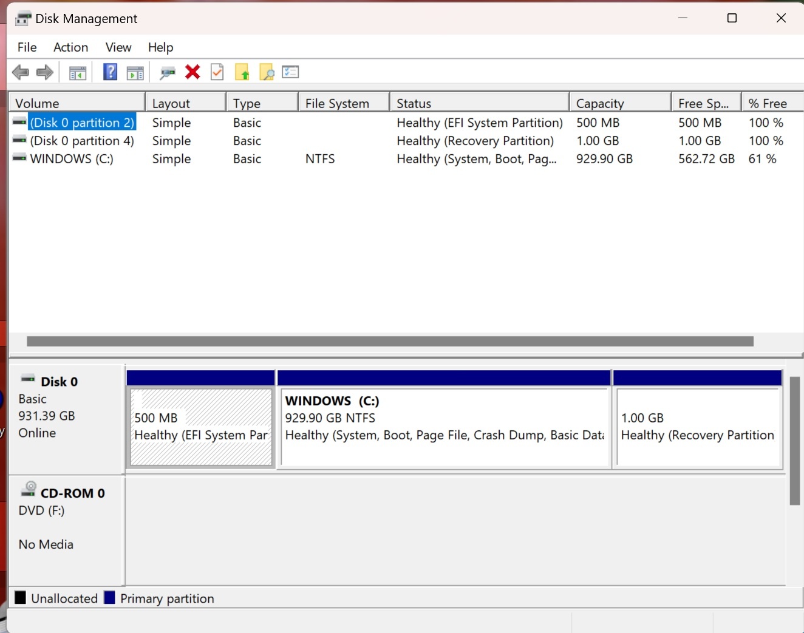Screen dimensions: 804x633
Task: Sort by the Type column header
Action: (x=262, y=103)
